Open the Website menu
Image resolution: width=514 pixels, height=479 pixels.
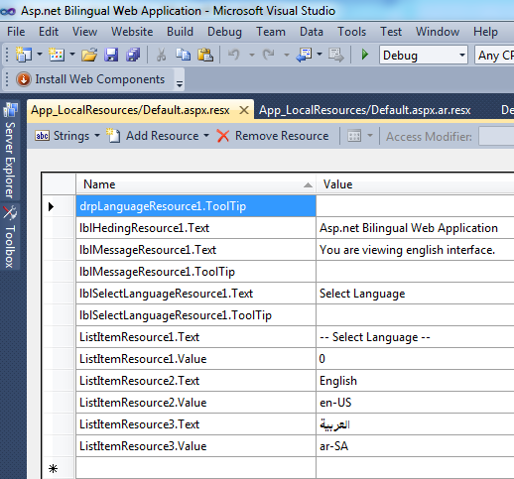(132, 32)
